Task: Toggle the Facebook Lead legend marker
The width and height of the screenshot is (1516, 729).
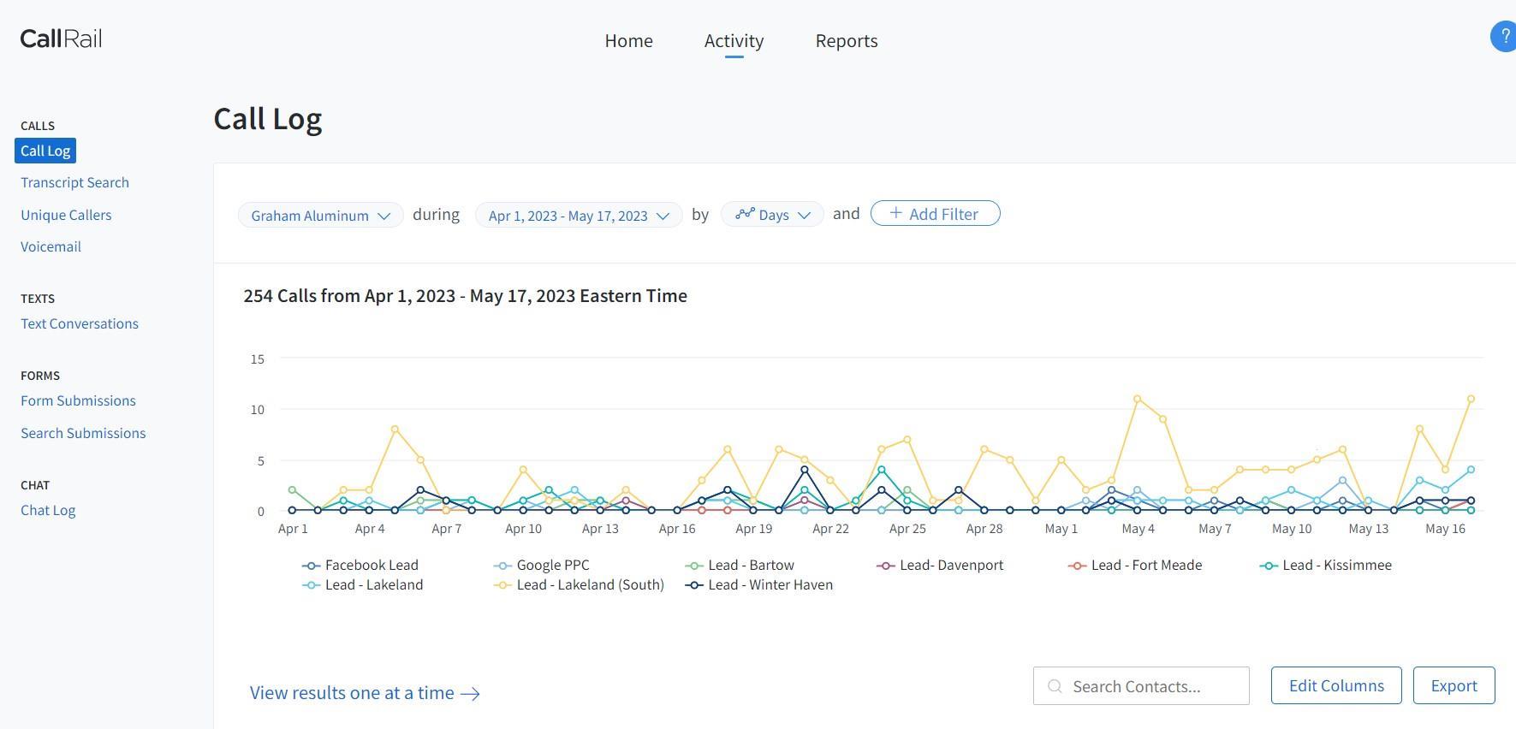Action: coord(312,566)
